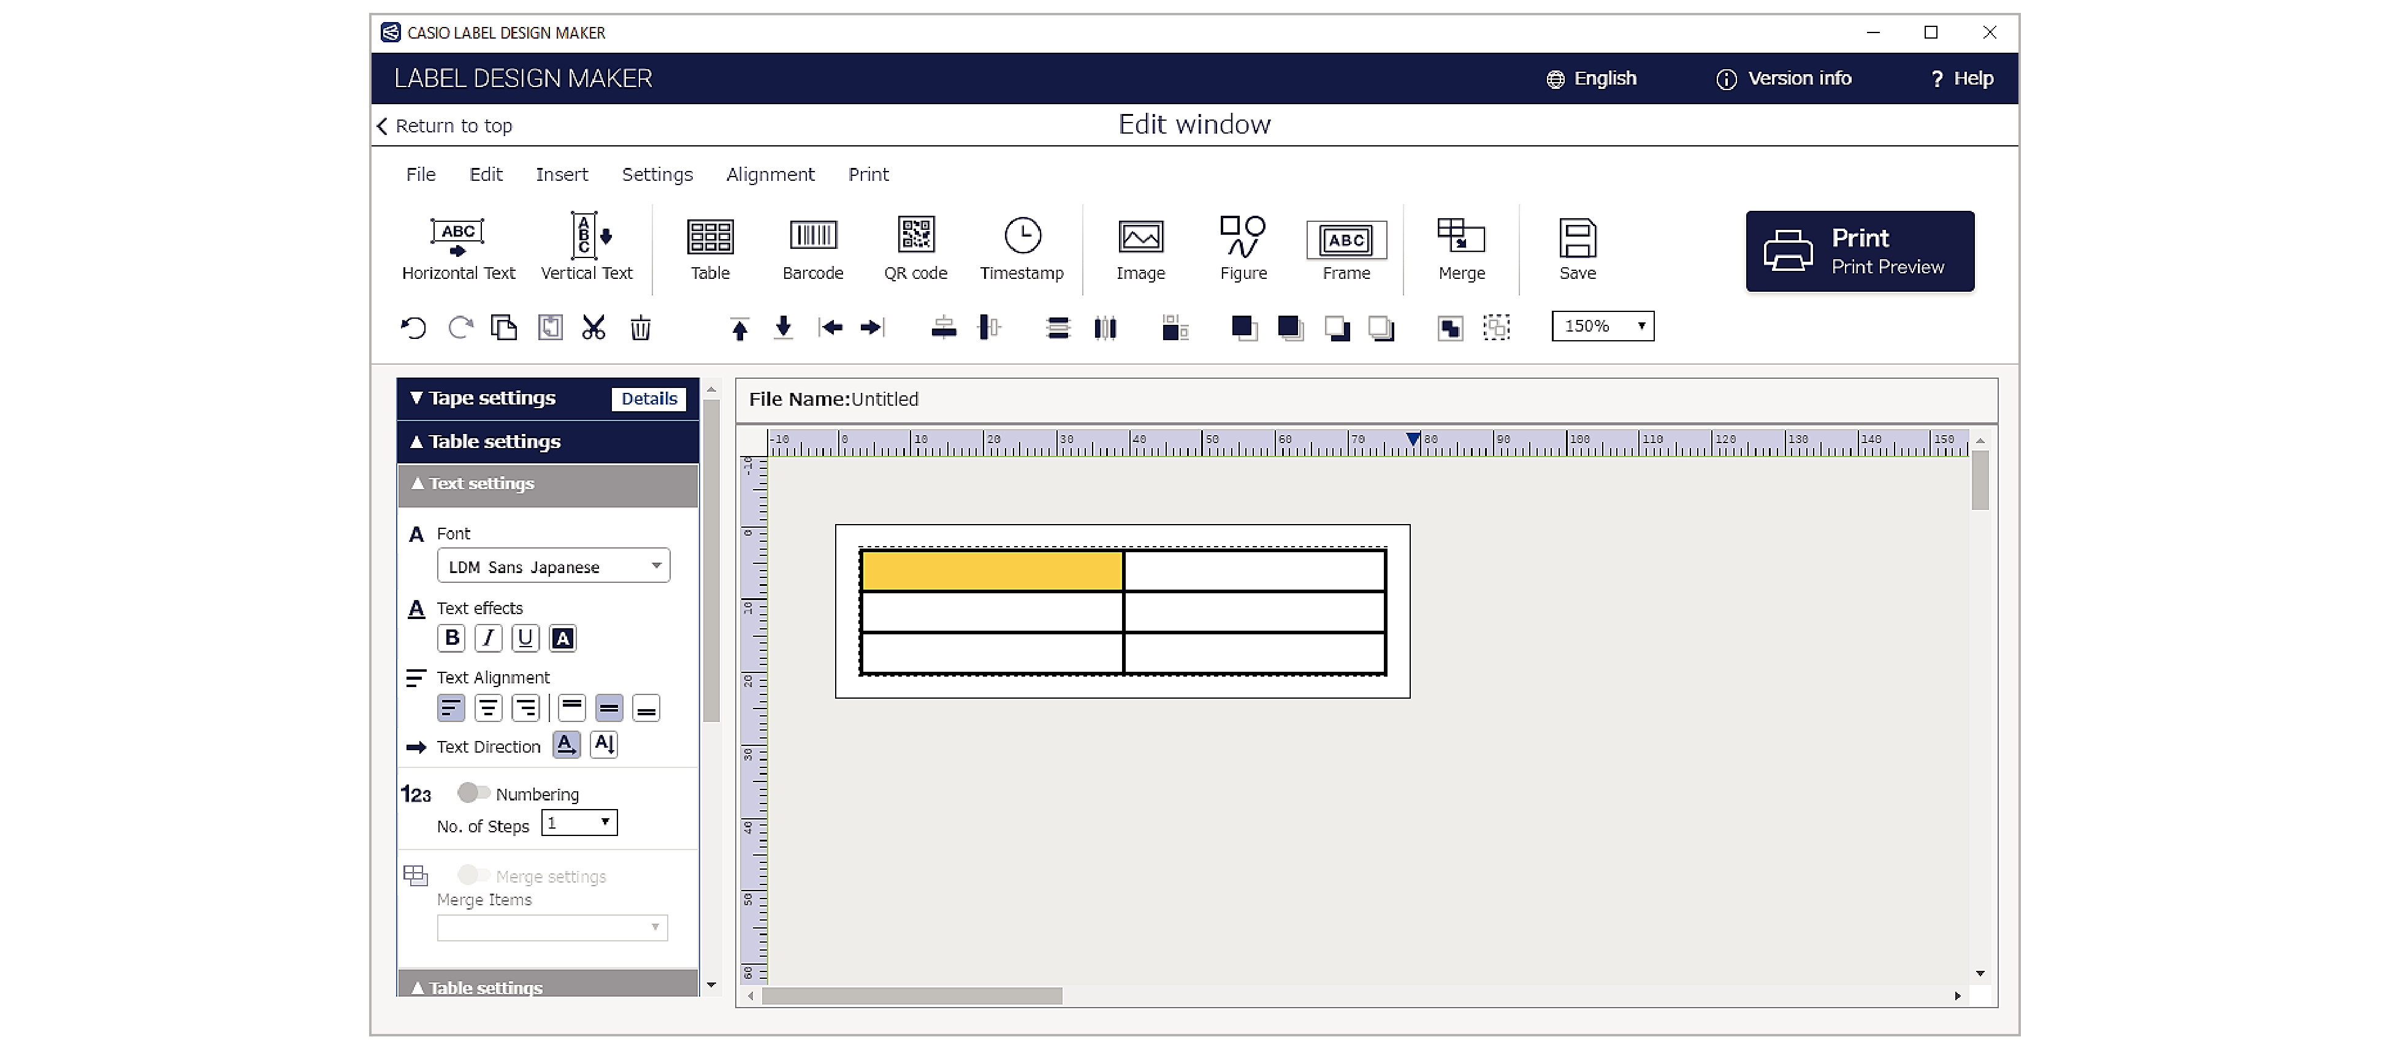The height and width of the screenshot is (1045, 2390).
Task: Open the 150% zoom dropdown
Action: click(1602, 327)
